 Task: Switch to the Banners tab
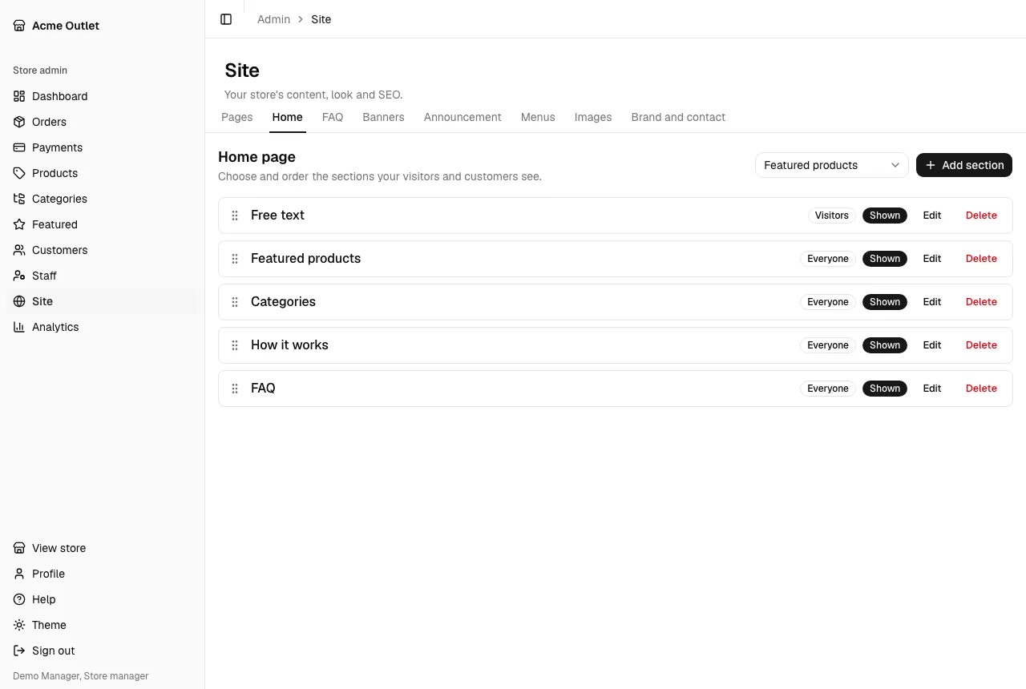tap(383, 117)
